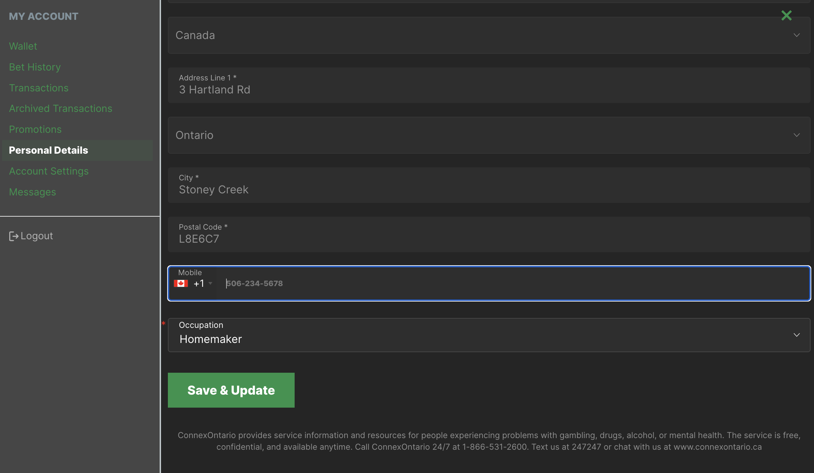The image size is (814, 473).
Task: Click into Address Line 1 field
Action: click(489, 90)
